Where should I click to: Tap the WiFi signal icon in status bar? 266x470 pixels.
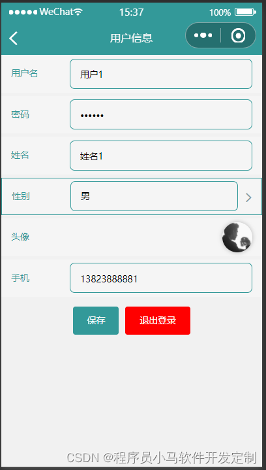pyautogui.click(x=78, y=12)
